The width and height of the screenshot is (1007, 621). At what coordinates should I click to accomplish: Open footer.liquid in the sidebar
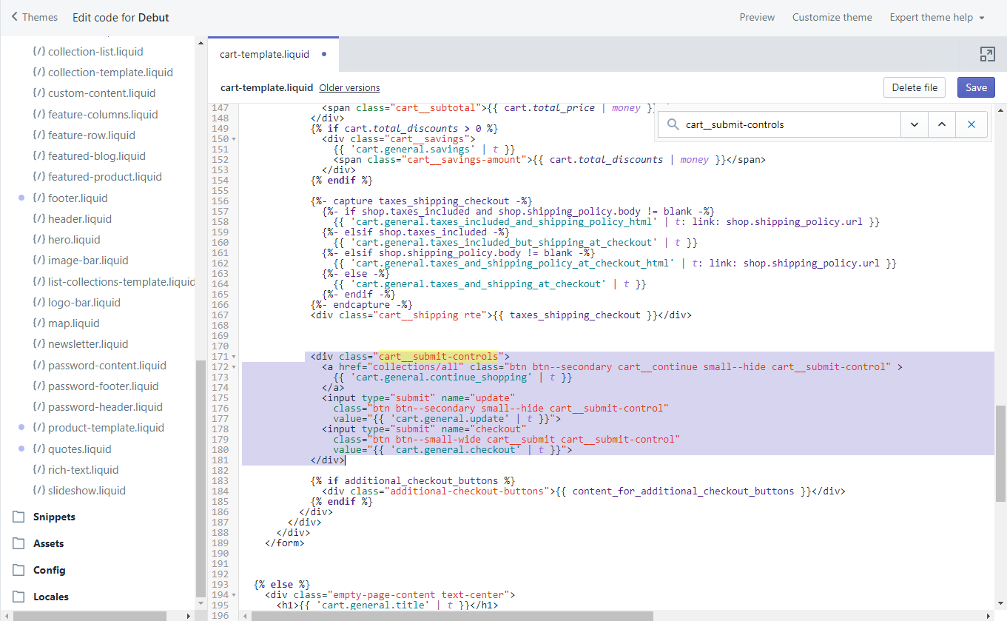[78, 198]
